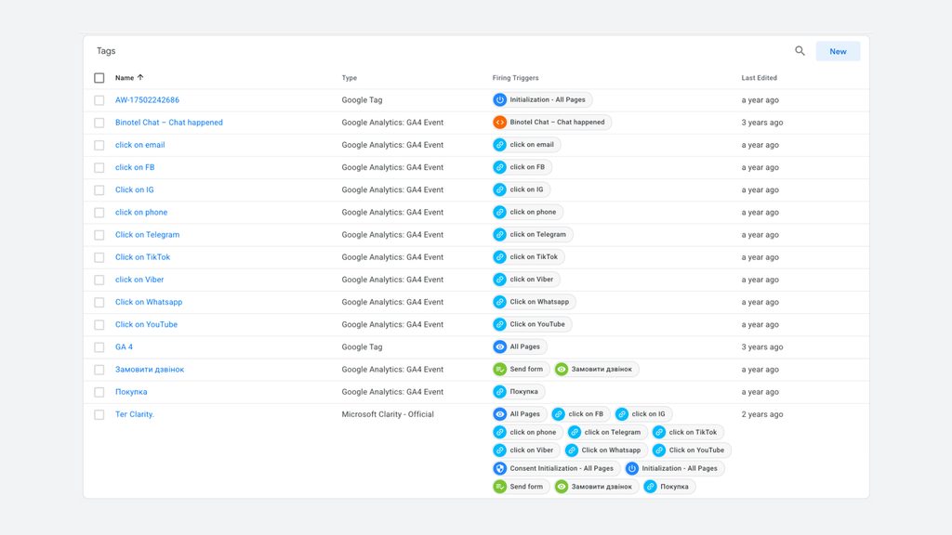Click 3 years ago in Binotel Chat row
Image resolution: width=952 pixels, height=535 pixels.
(x=762, y=123)
